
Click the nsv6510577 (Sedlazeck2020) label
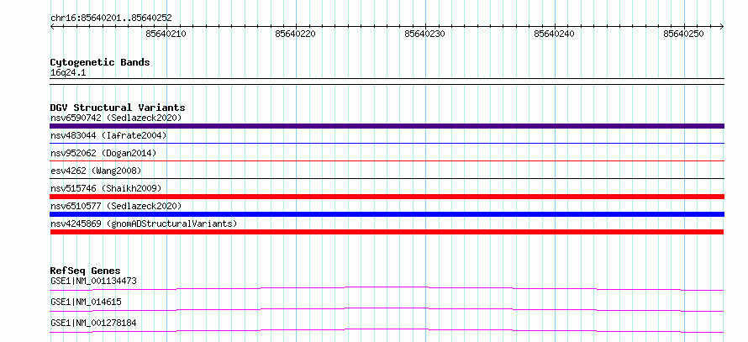pyautogui.click(x=116, y=206)
